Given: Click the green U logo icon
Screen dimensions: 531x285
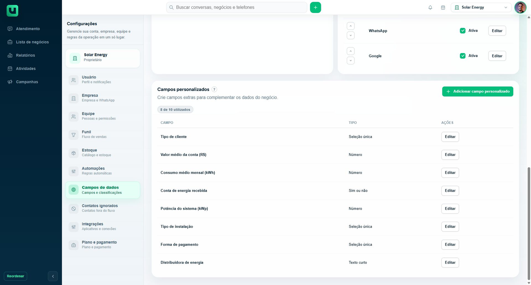Looking at the screenshot, I should (12, 11).
